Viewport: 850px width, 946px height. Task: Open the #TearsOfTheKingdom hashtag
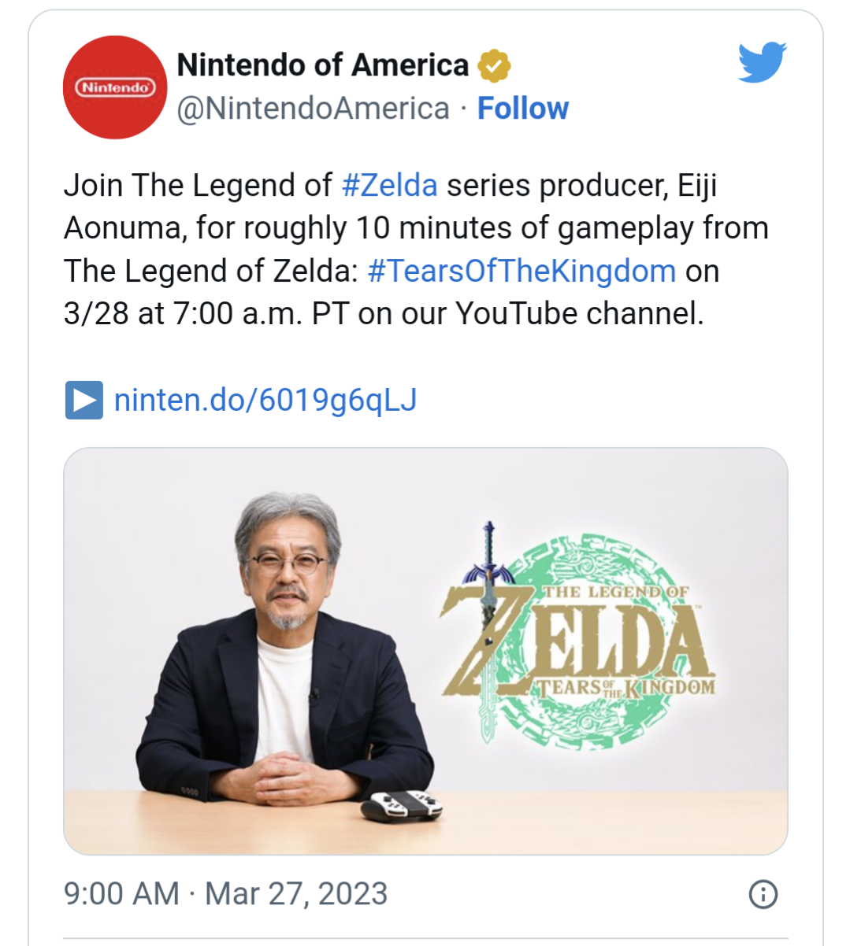522,272
